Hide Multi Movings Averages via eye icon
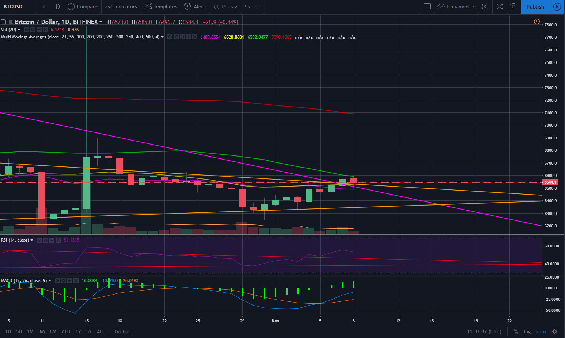The image size is (565, 338). [x=170, y=37]
